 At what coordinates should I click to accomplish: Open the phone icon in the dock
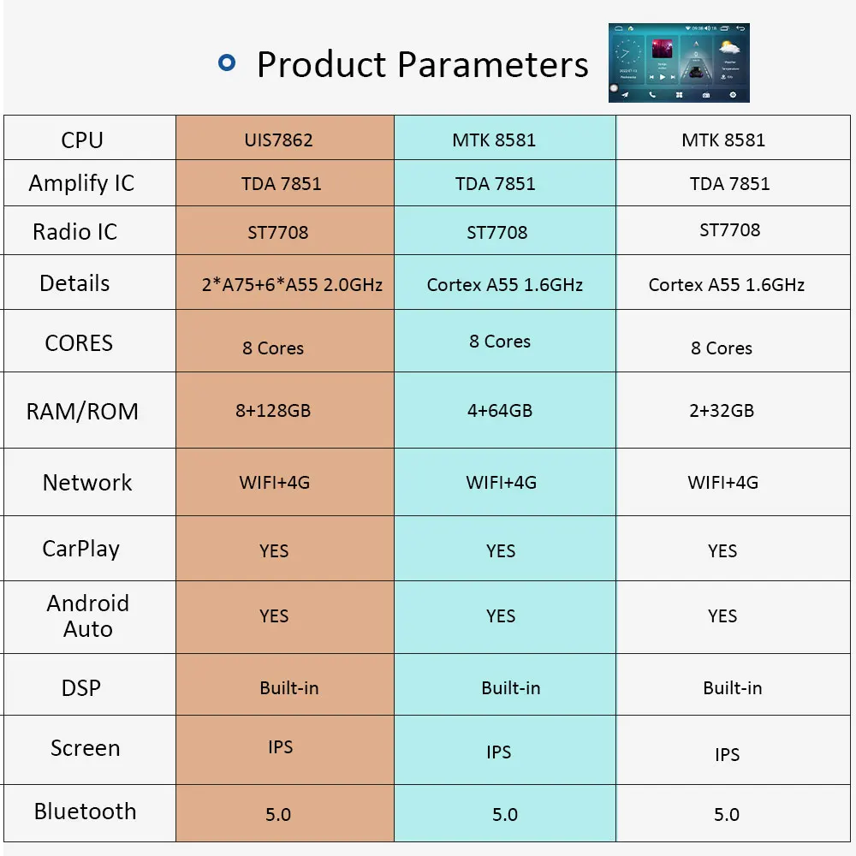pyautogui.click(x=652, y=94)
